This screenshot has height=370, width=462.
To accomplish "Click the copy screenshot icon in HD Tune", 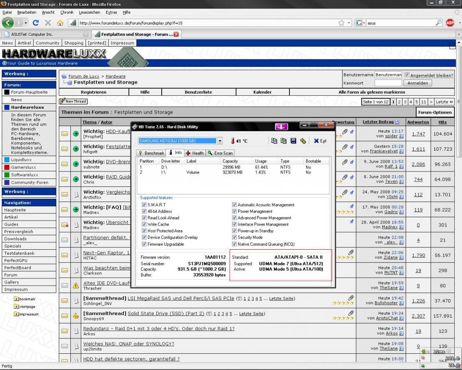I will (284, 141).
